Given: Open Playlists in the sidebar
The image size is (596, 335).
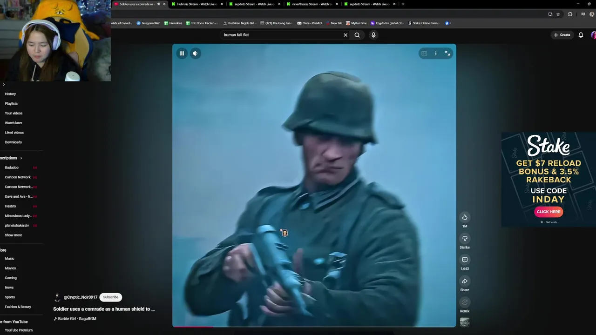Looking at the screenshot, I should pyautogui.click(x=11, y=104).
